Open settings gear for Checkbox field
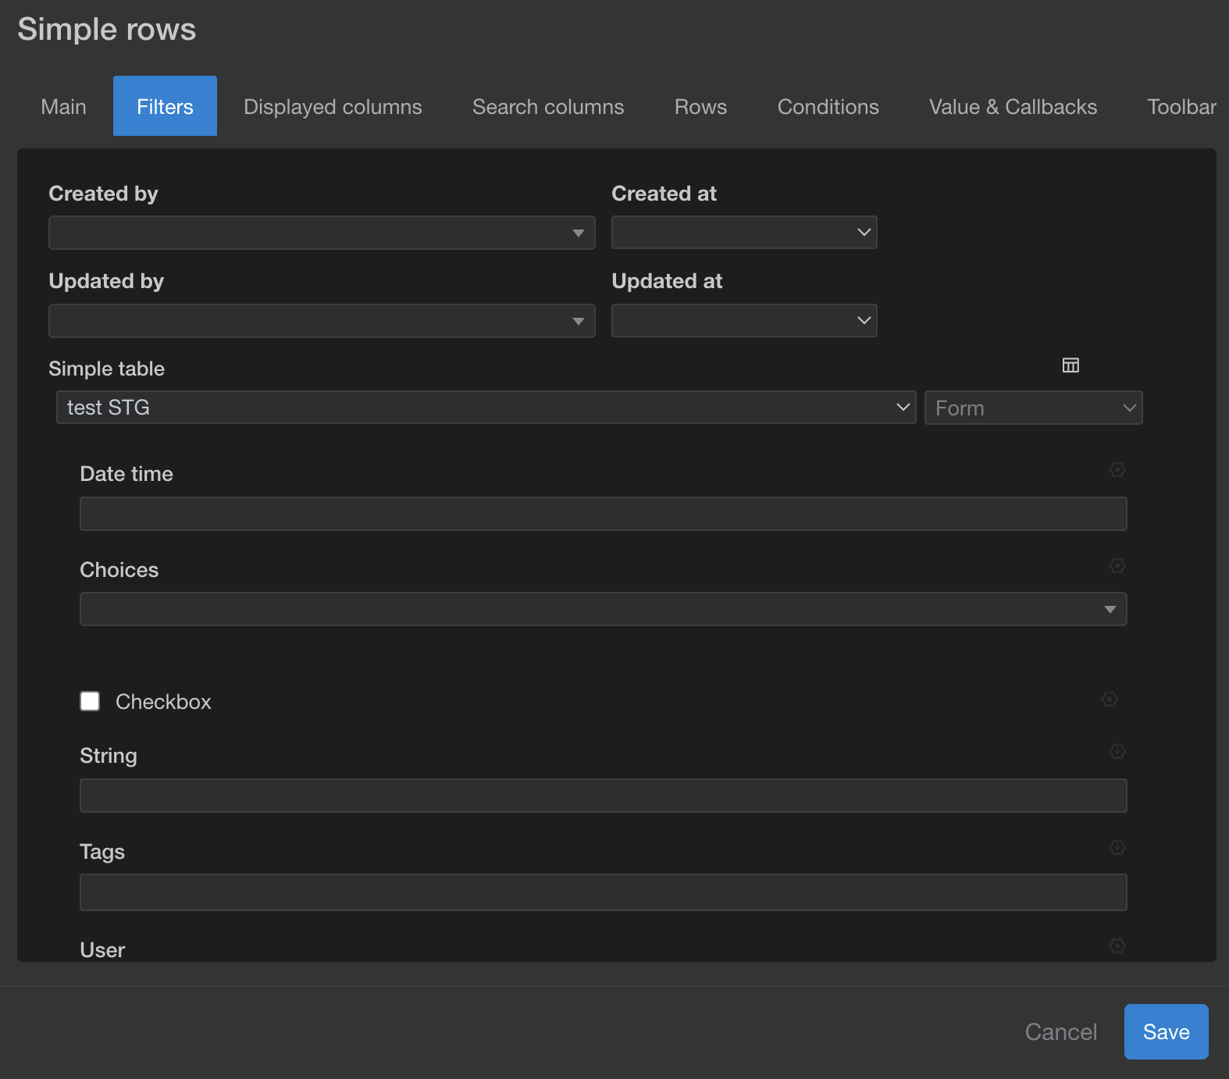Screen dimensions: 1229x1079 [1110, 699]
